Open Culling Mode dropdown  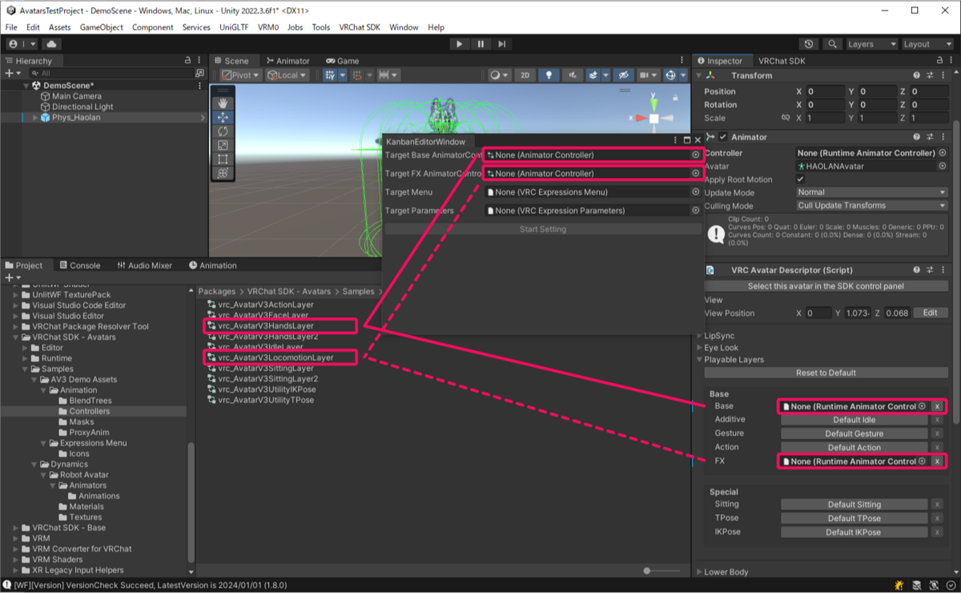[872, 206]
